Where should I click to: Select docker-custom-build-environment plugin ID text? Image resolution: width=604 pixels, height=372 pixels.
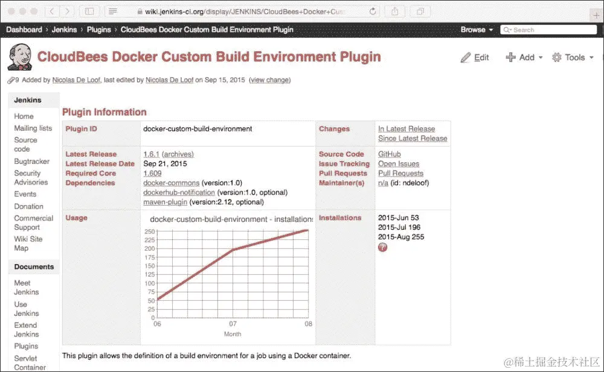(198, 129)
